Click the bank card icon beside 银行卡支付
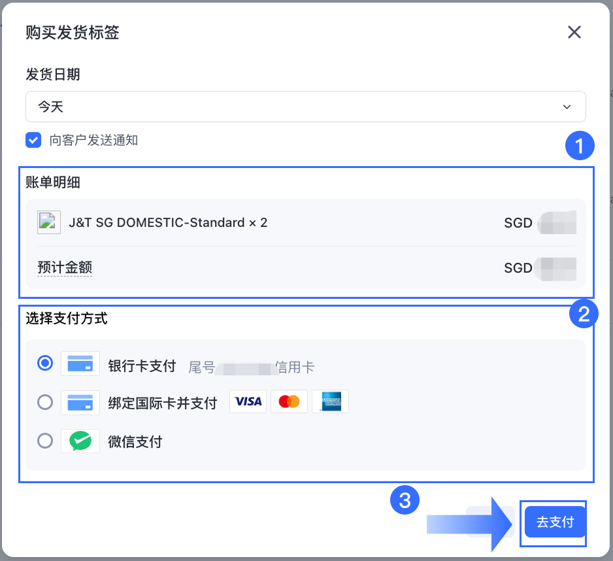 pos(80,364)
